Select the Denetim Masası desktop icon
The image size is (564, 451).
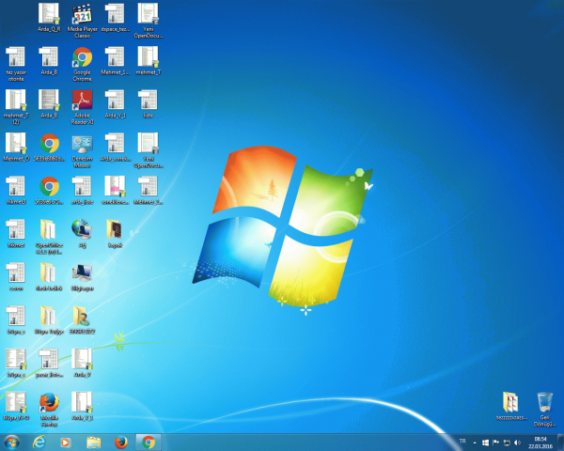(x=82, y=144)
